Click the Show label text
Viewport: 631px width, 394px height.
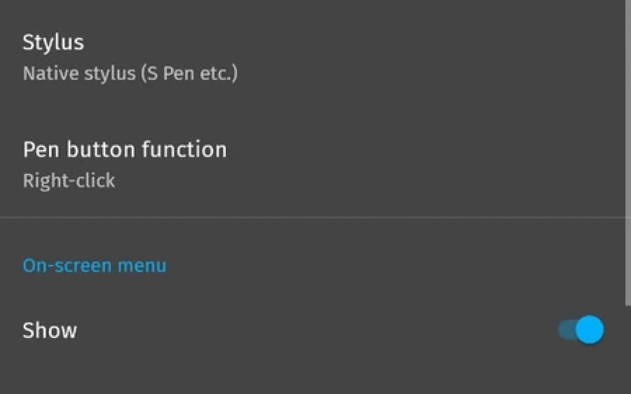pos(50,330)
